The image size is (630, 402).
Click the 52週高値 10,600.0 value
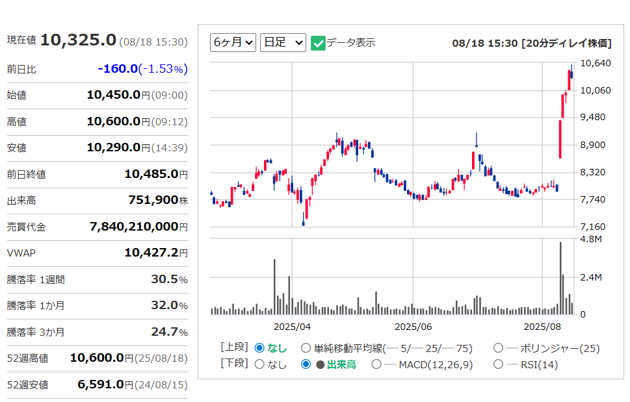(x=96, y=358)
